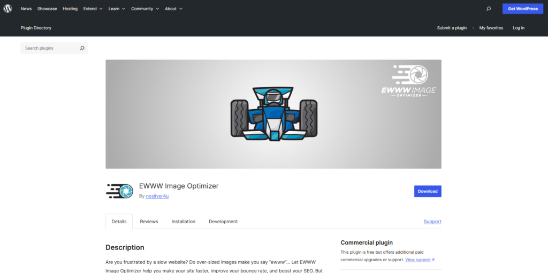
Task: Open the Submit a plugin link
Action: (452, 28)
